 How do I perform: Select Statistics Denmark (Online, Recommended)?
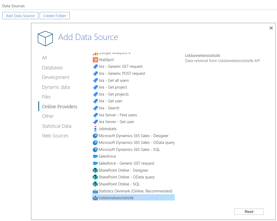[135, 191]
